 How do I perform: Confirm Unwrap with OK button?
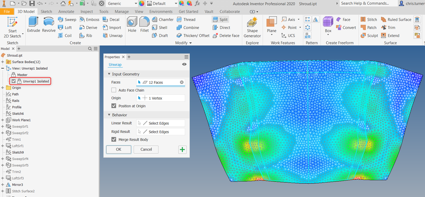point(119,150)
